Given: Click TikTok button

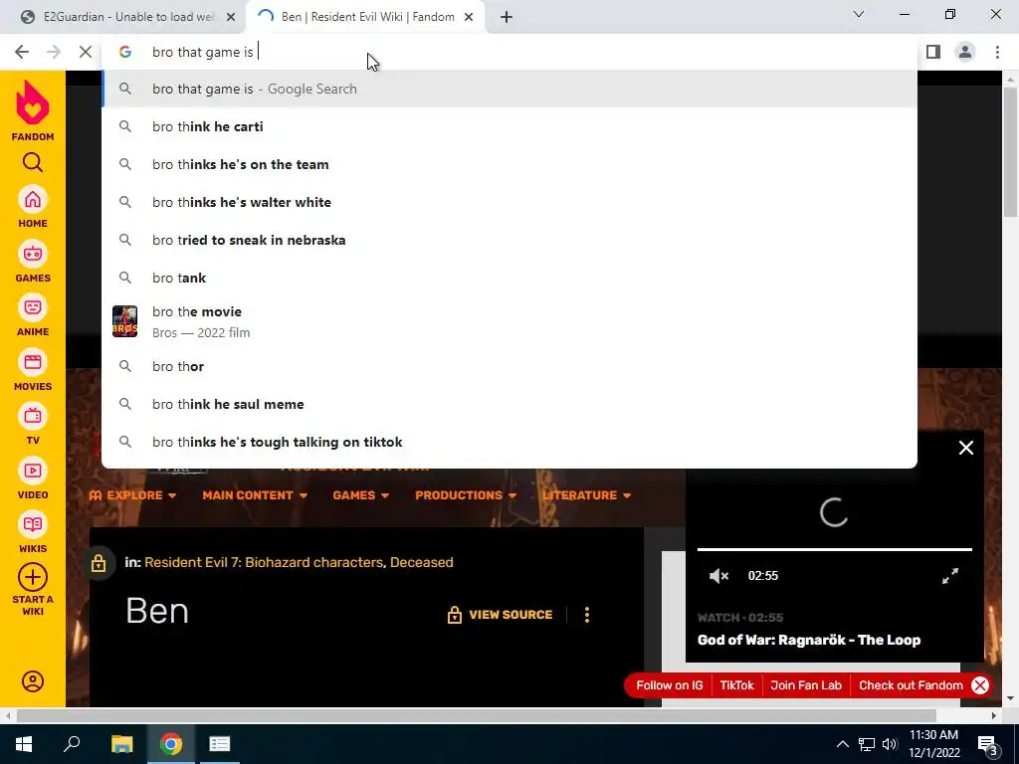Looking at the screenshot, I should tap(737, 685).
